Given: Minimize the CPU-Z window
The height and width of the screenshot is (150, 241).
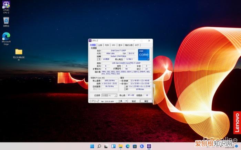Looking at the screenshot, I should pyautogui.click(x=134, y=41).
